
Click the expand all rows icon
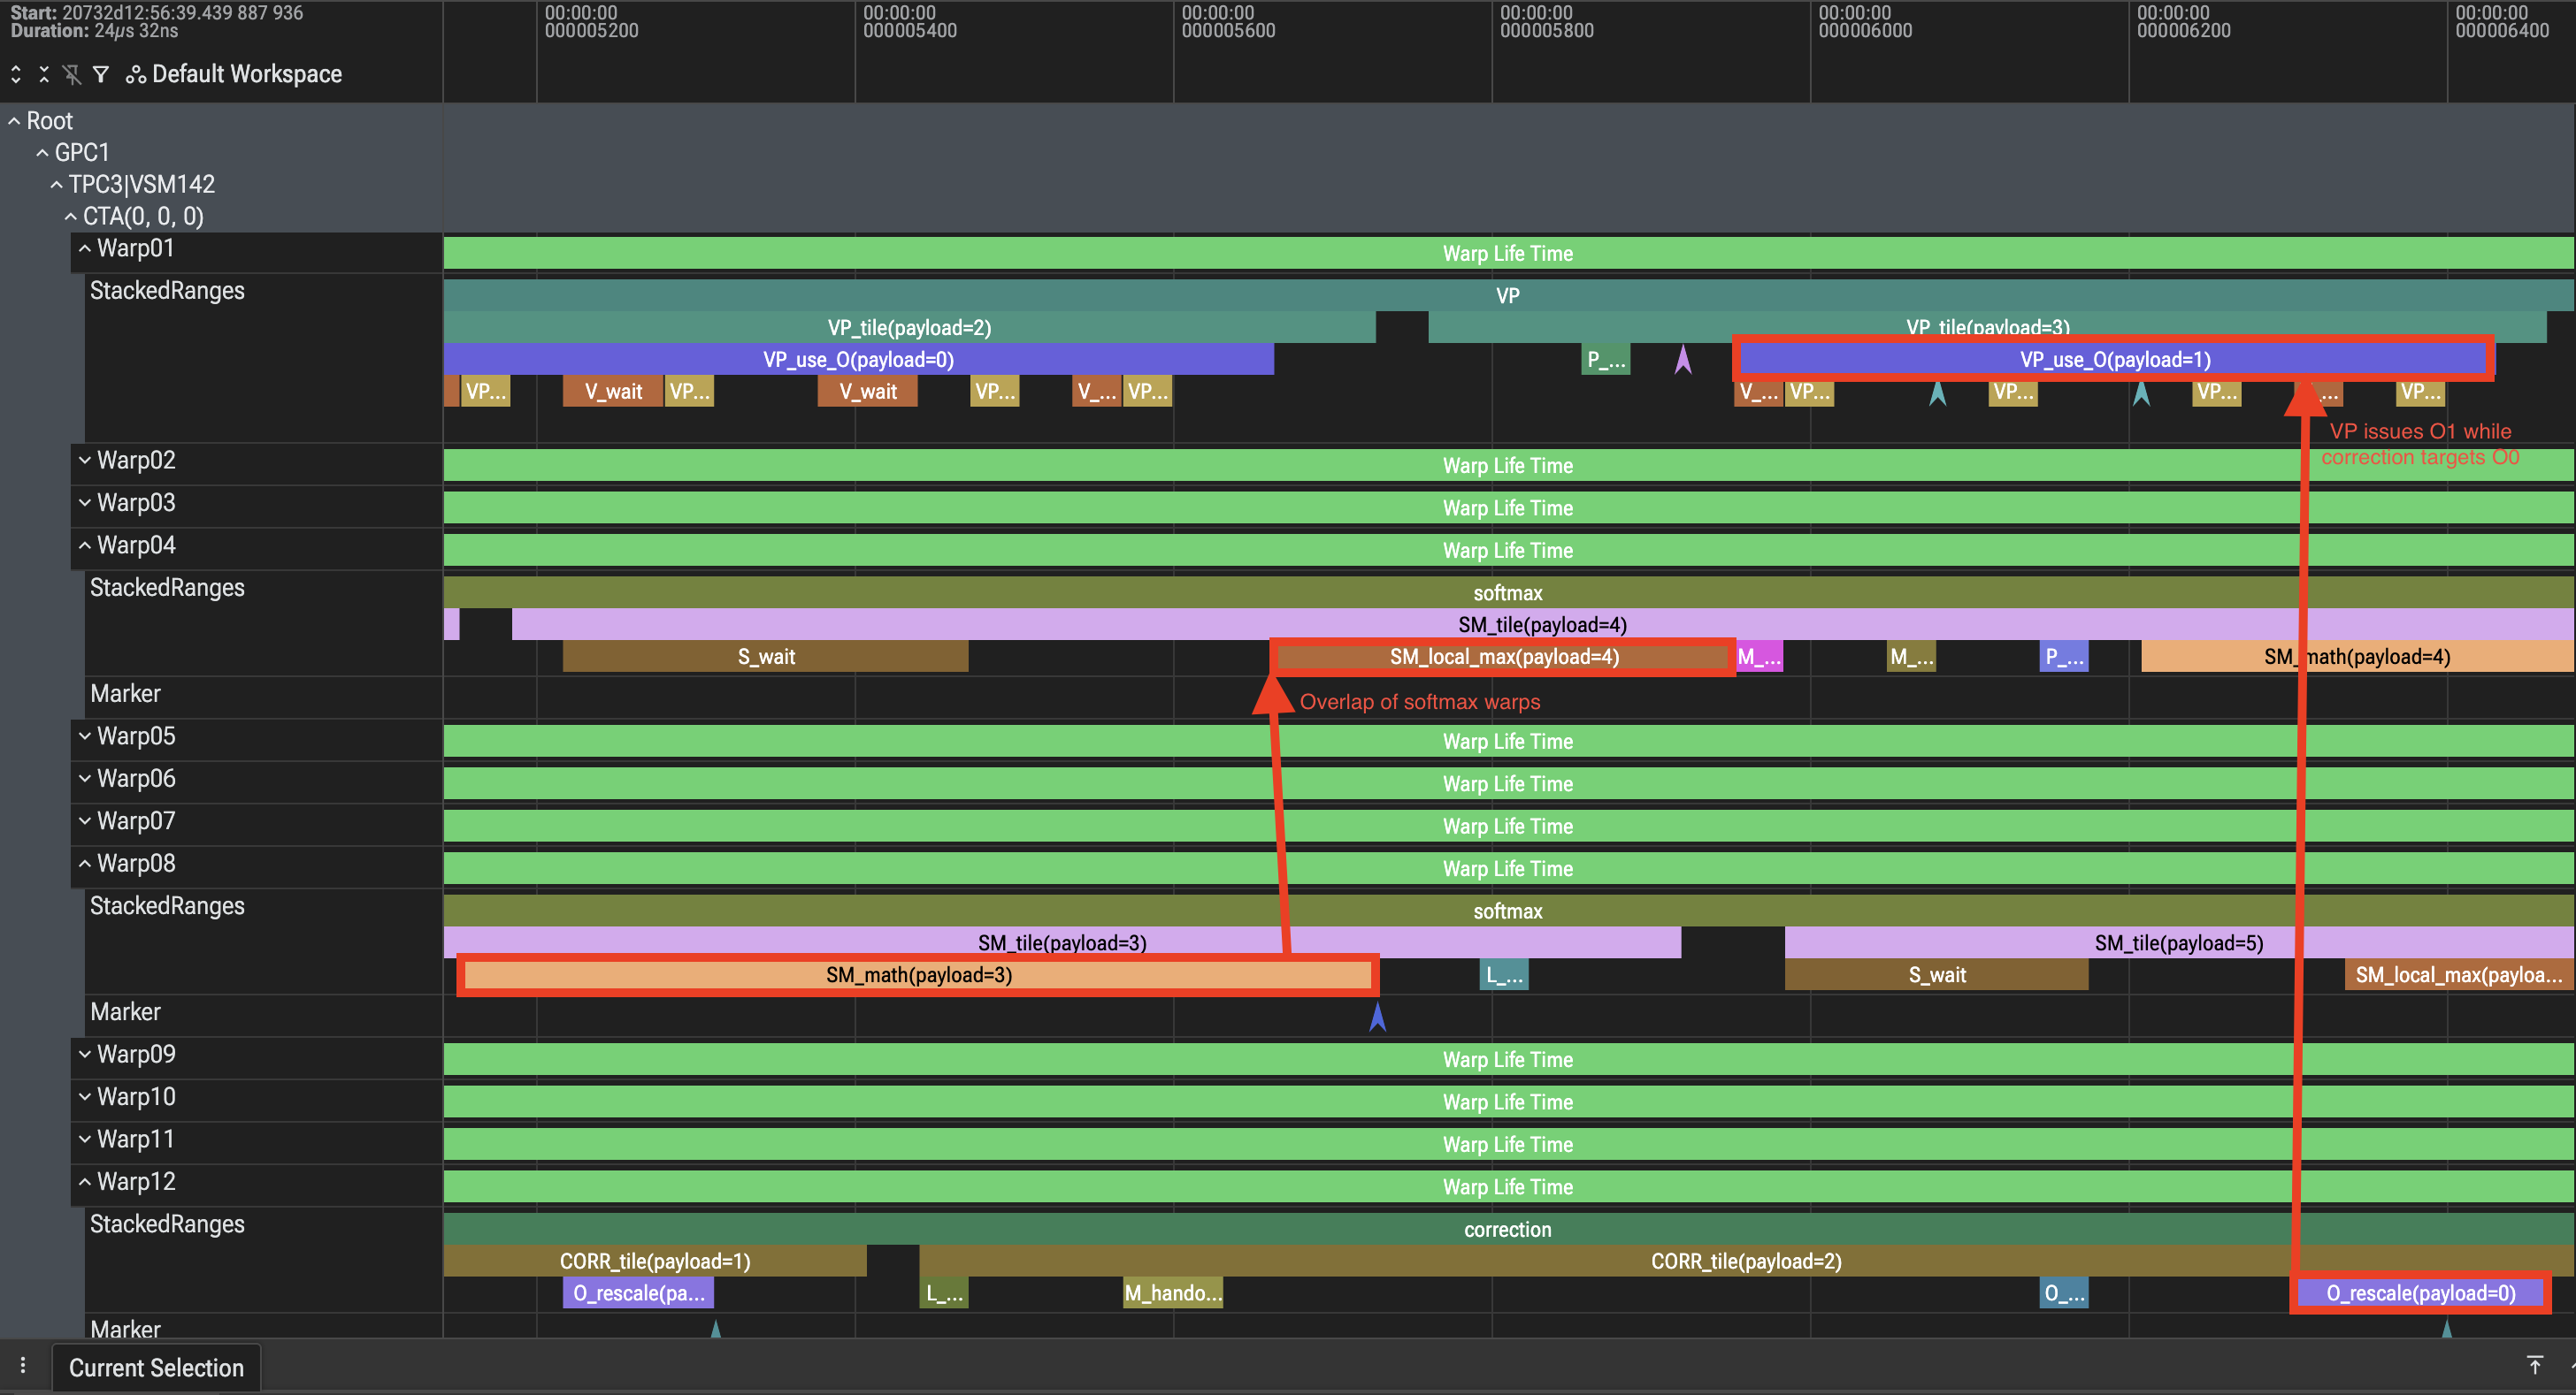[16, 74]
